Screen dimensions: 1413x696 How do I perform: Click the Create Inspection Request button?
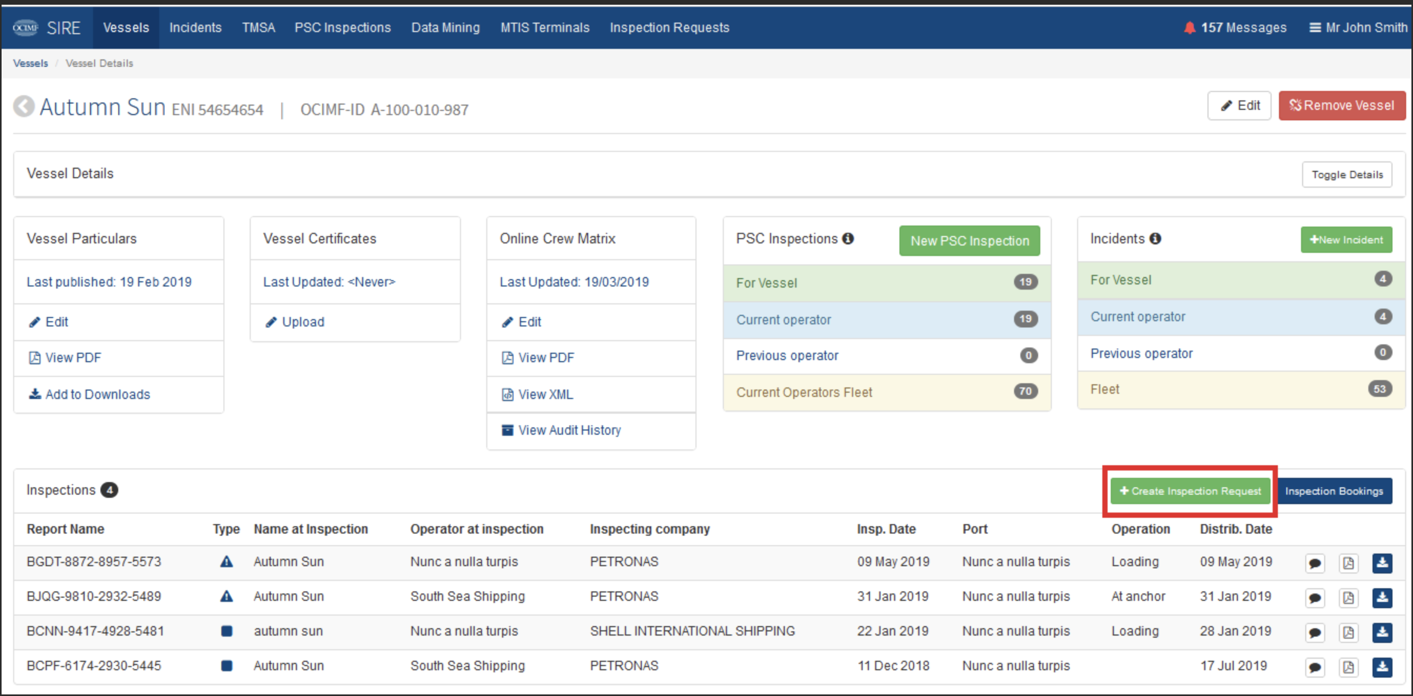1190,491
